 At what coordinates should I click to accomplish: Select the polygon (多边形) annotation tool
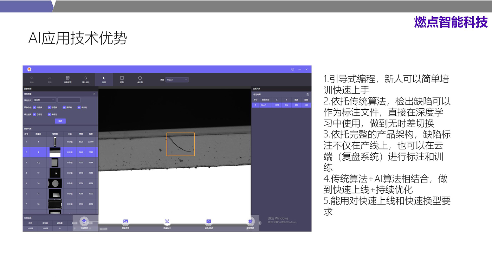[x=140, y=79]
